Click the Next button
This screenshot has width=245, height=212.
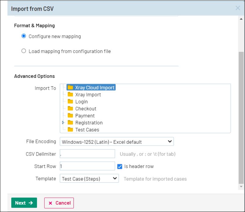pos(24,203)
